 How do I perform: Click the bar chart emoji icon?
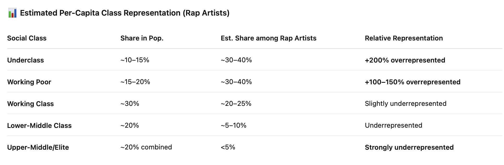[x=12, y=13]
